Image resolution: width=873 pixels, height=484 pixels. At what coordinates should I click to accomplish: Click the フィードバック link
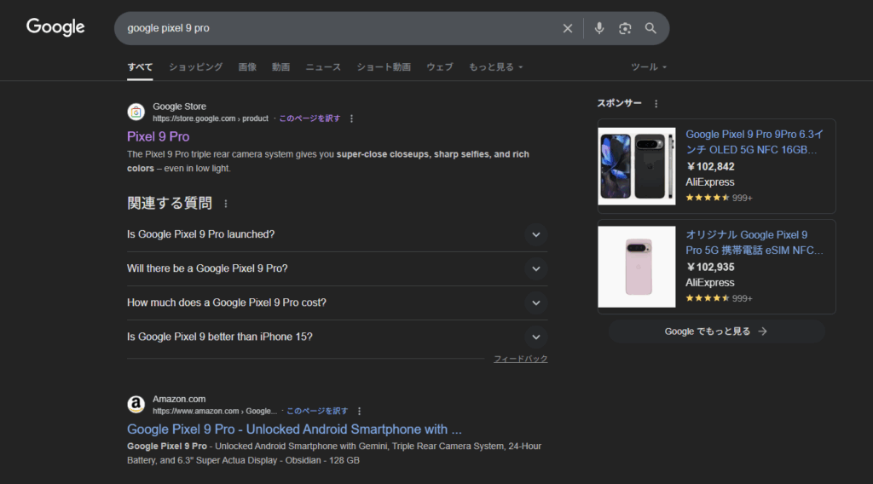coord(521,360)
